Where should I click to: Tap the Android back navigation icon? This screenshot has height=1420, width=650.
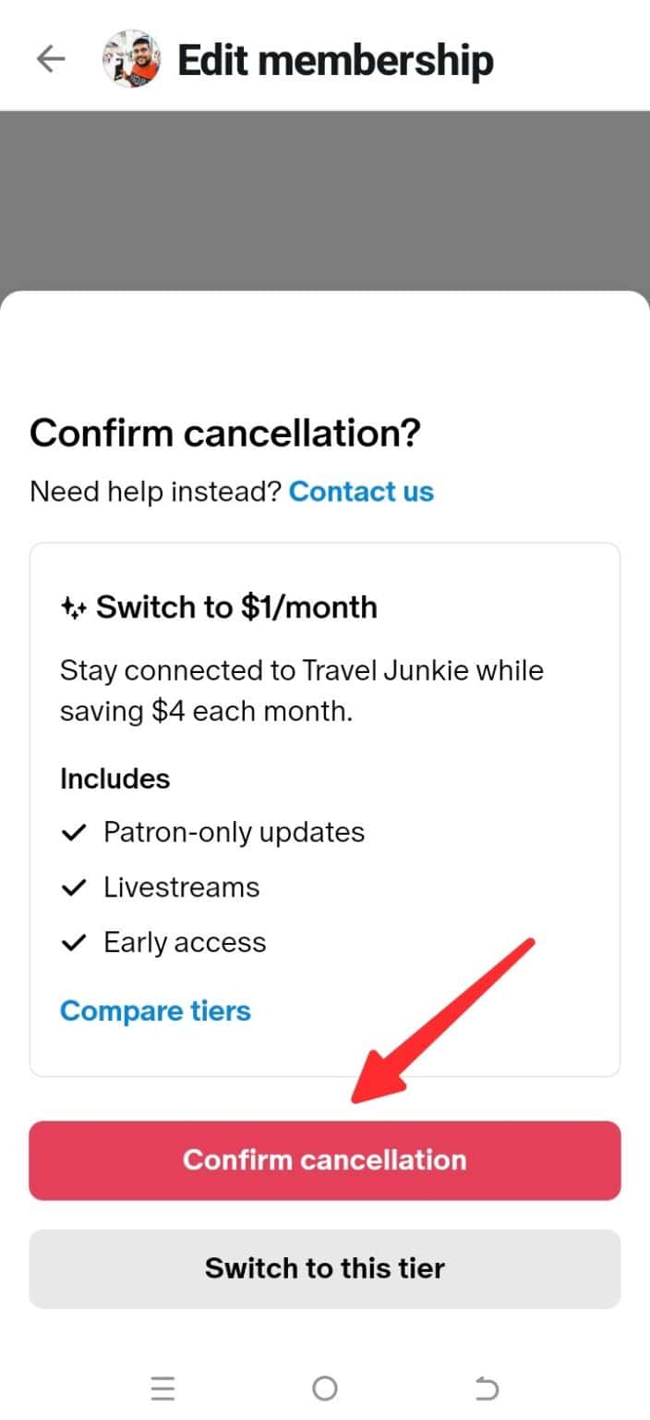[x=487, y=1389]
